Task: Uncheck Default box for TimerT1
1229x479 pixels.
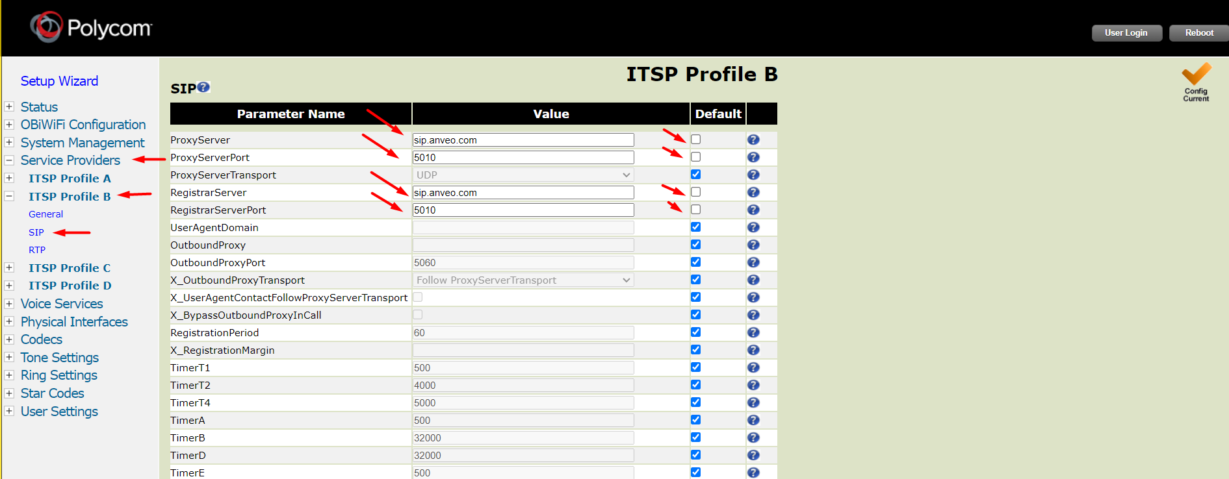Action: [695, 367]
